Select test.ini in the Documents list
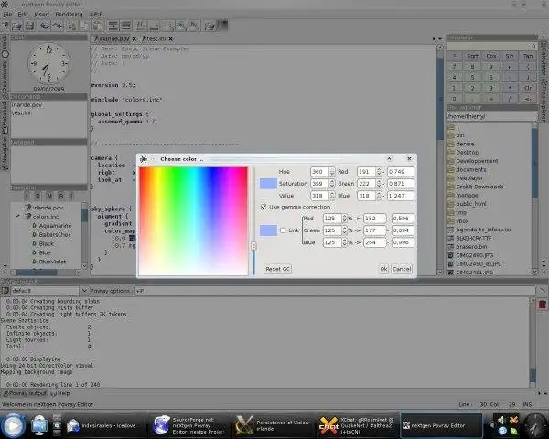Image resolution: width=549 pixels, height=439 pixels. point(21,112)
